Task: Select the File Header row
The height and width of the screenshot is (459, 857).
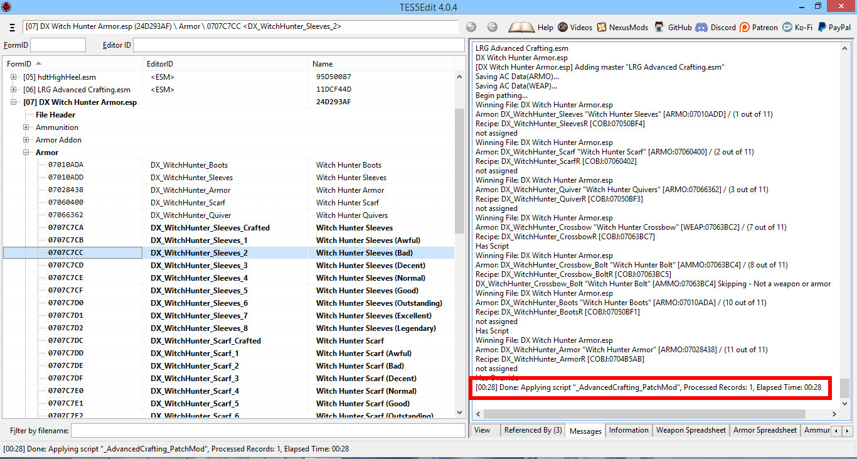Action: pos(228,114)
